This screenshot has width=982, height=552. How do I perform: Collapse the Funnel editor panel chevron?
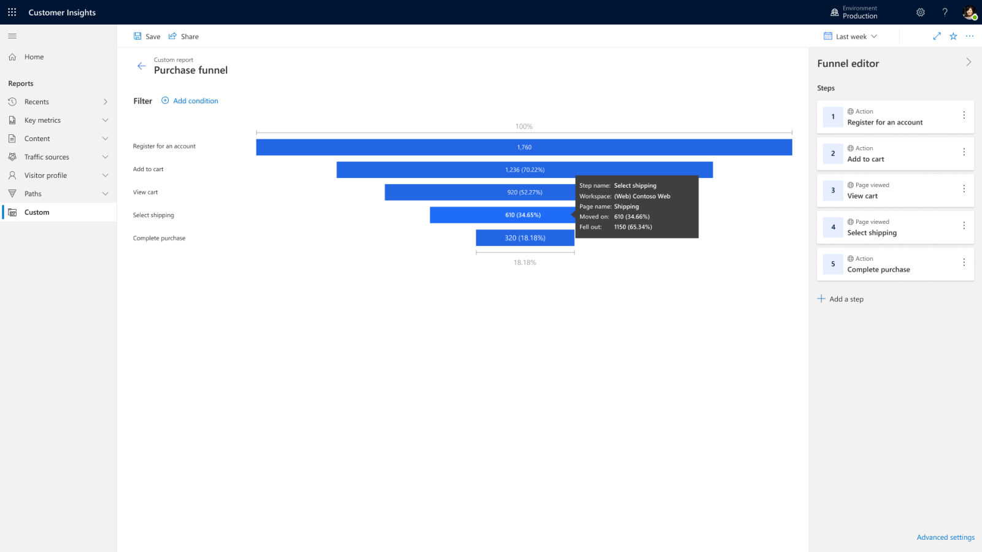968,62
